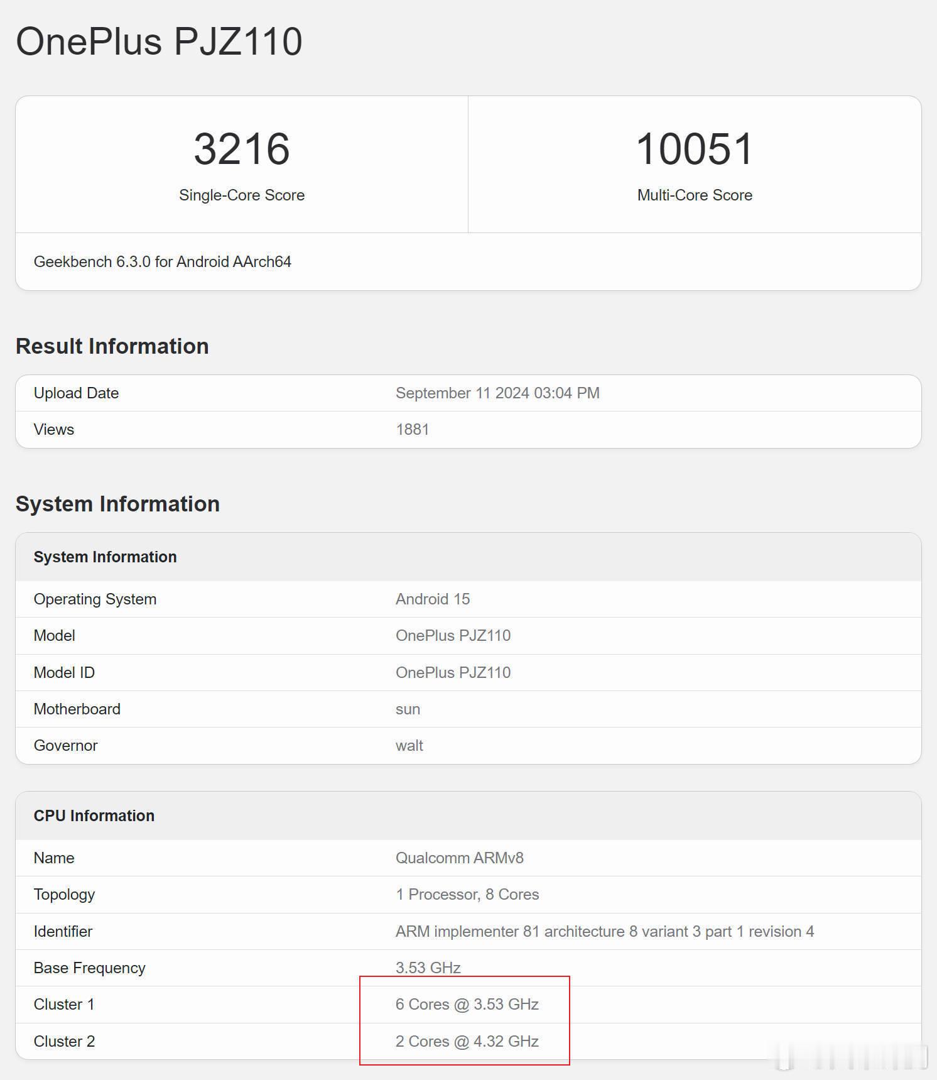937x1080 pixels.
Task: Select the "Android 15" value
Action: click(433, 599)
